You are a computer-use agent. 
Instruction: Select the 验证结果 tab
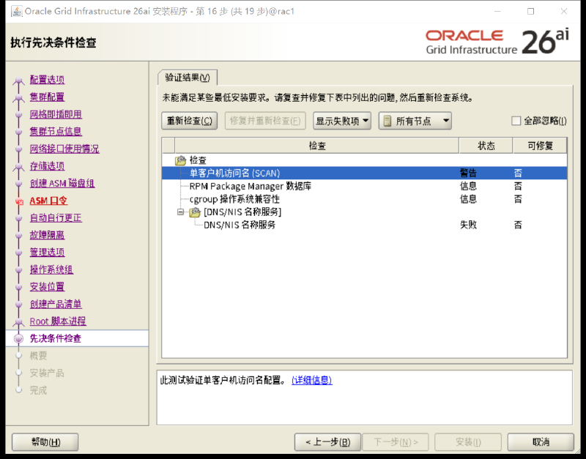(188, 78)
